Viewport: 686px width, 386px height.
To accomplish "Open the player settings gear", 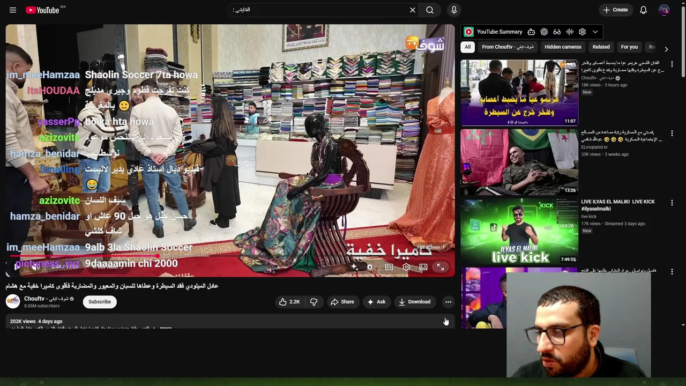I will (x=406, y=267).
